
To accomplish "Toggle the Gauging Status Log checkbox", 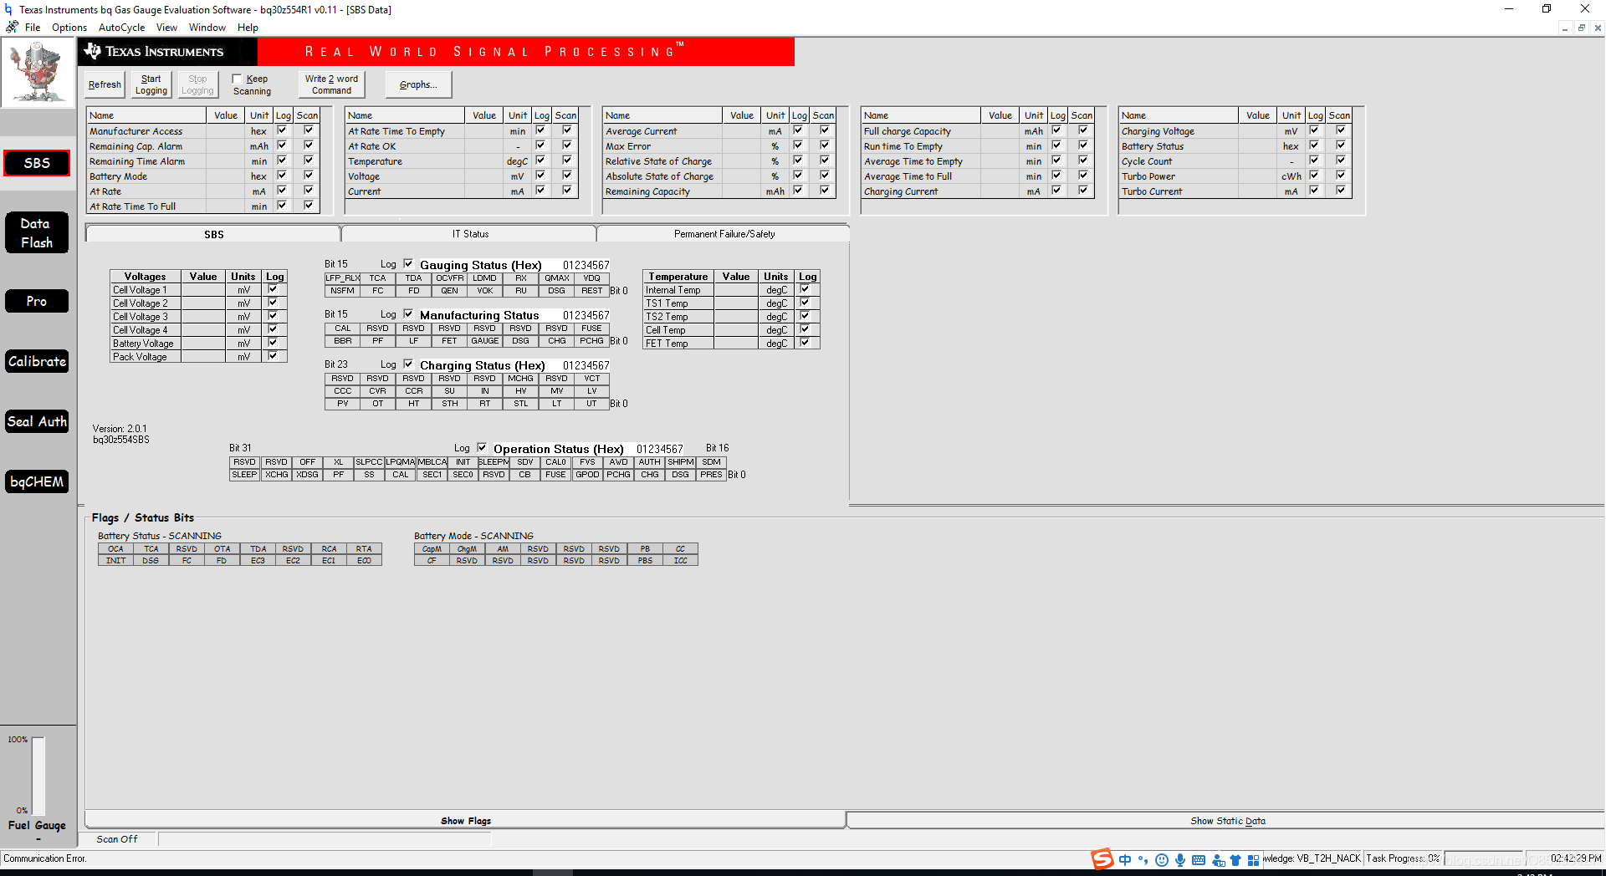I will [408, 263].
